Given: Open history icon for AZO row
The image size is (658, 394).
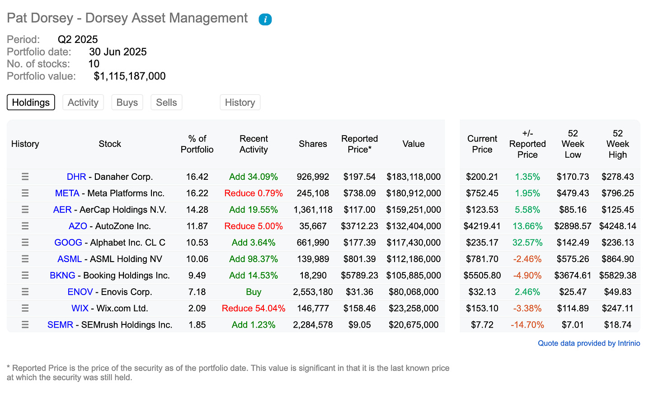Looking at the screenshot, I should tap(25, 226).
